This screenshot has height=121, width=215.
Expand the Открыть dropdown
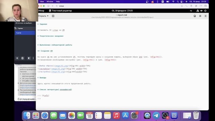pos(43,16)
